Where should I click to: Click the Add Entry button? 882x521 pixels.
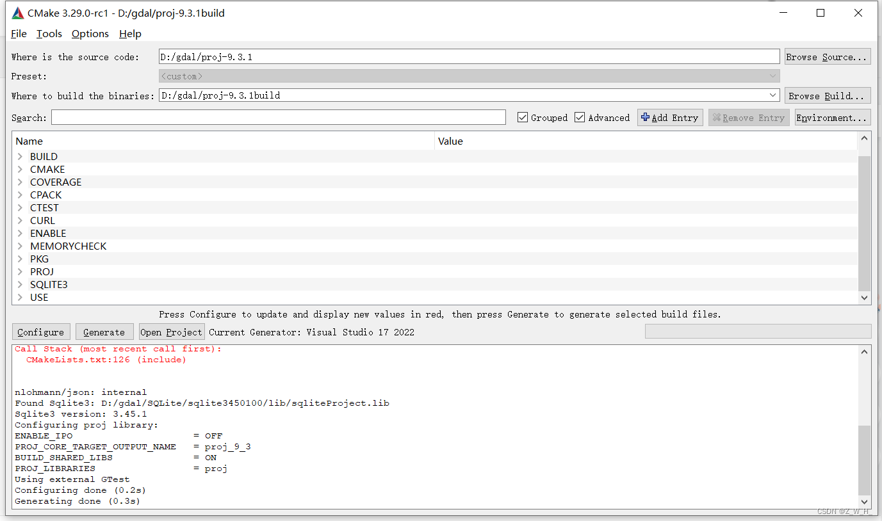tap(670, 118)
